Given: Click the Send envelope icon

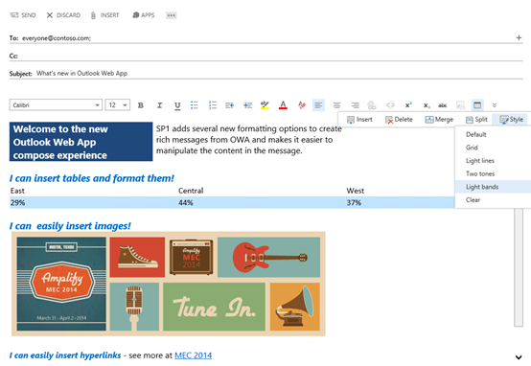Looking at the screenshot, I should point(13,15).
